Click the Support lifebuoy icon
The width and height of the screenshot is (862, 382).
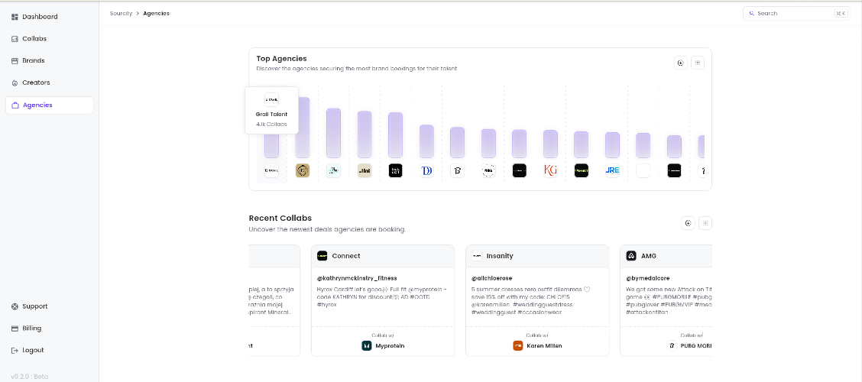15,306
